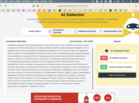
Task: Open the Google bookmark icon
Action: click(x=95, y=11)
